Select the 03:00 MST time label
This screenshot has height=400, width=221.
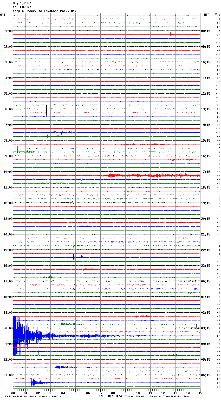(x=8, y=62)
